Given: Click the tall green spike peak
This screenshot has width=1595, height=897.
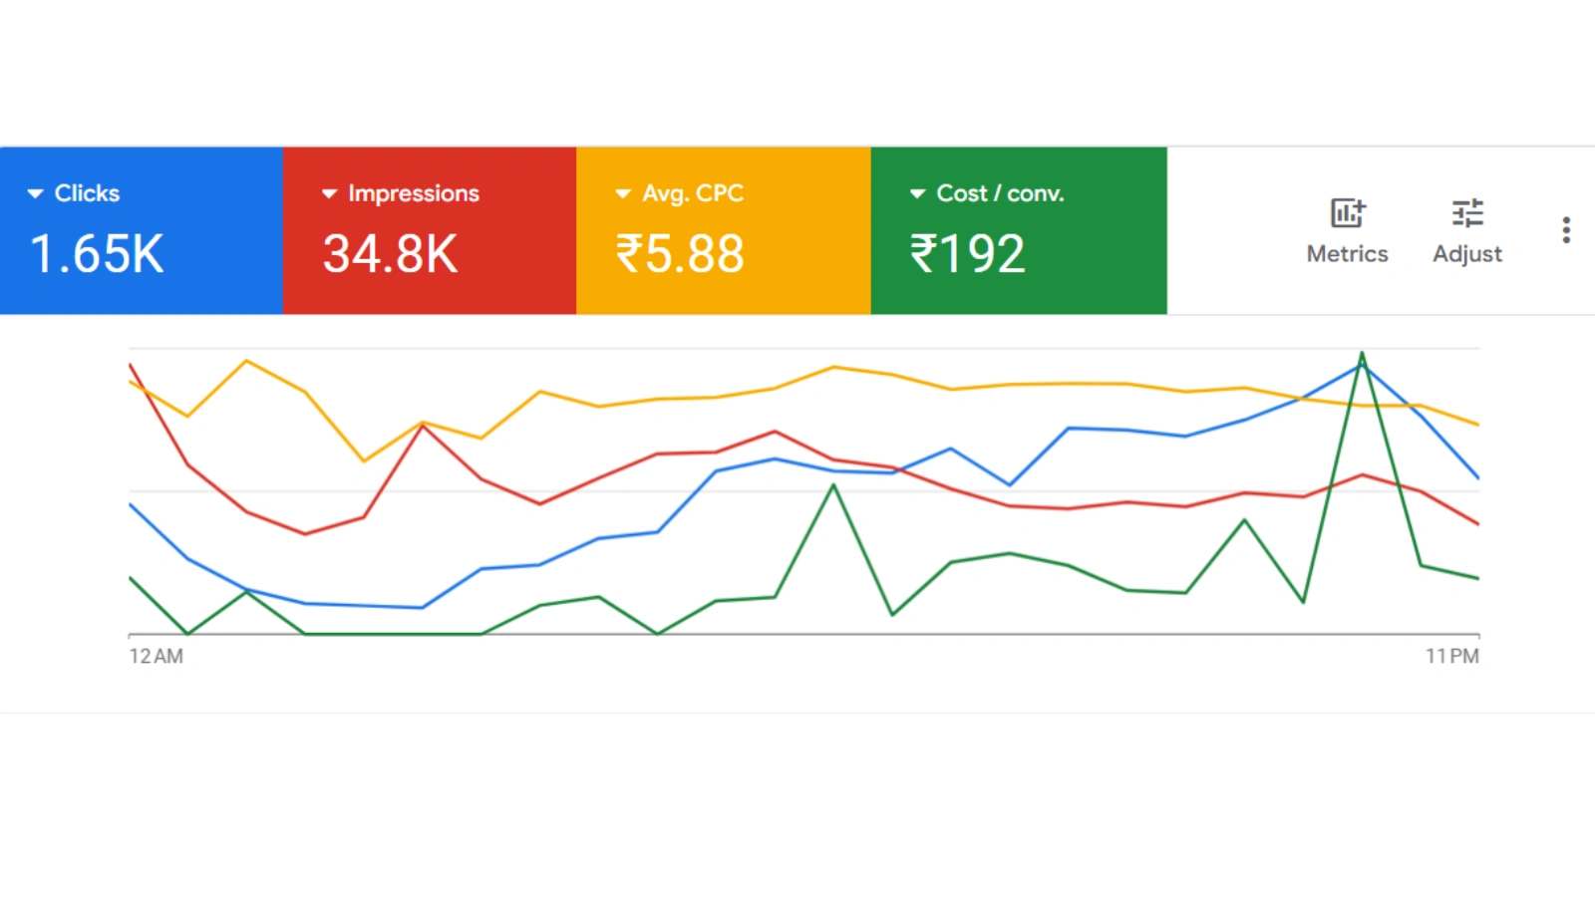Looking at the screenshot, I should point(1362,354).
